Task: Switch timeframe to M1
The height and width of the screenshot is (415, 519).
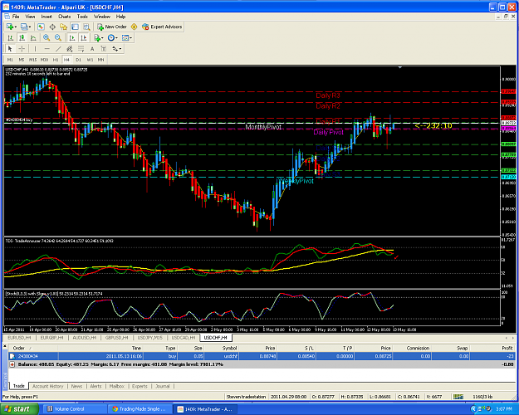Action: pyautogui.click(x=10, y=60)
